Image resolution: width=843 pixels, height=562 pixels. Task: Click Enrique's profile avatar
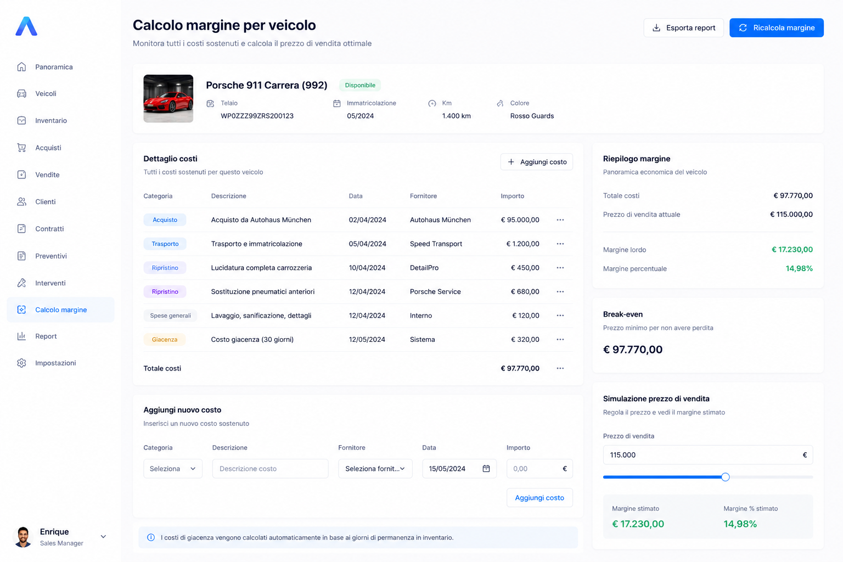23,537
